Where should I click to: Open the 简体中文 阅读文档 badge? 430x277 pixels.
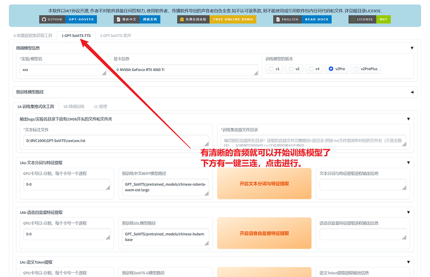tap(137, 20)
